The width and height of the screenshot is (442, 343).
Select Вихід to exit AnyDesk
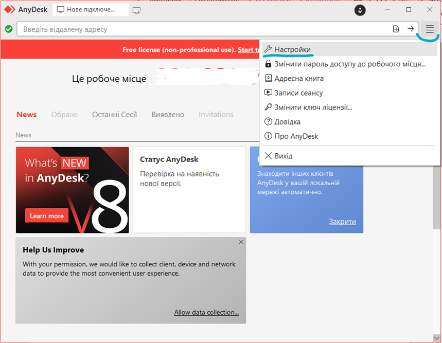[283, 156]
